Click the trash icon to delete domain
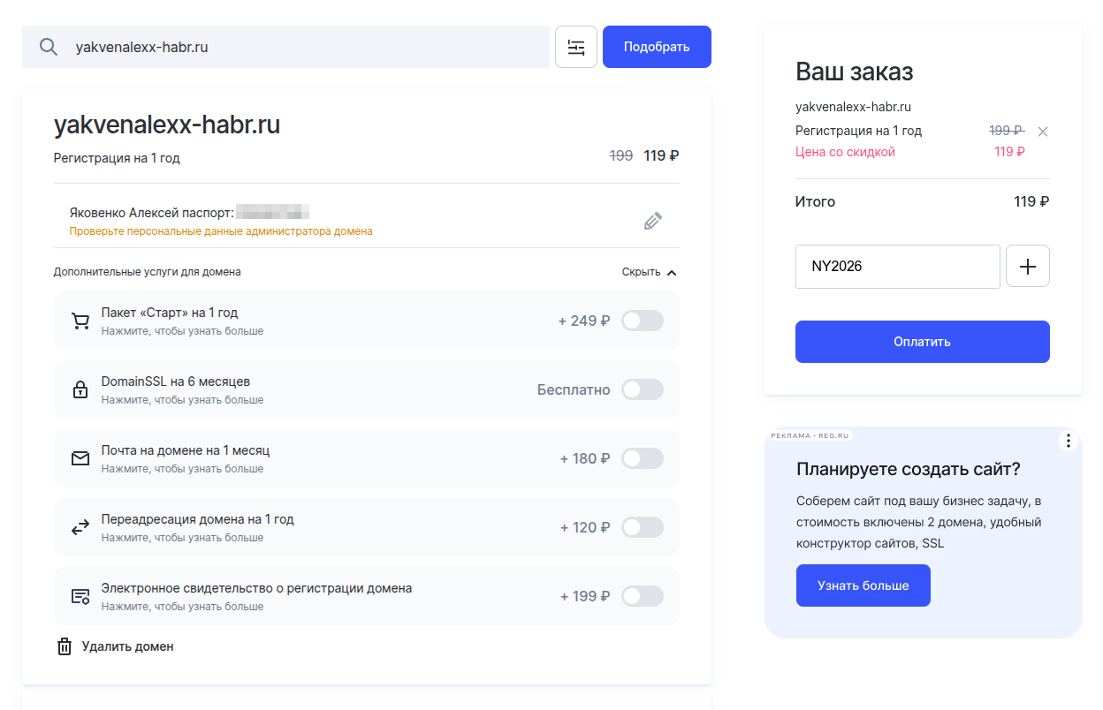The height and width of the screenshot is (710, 1103). (x=65, y=646)
